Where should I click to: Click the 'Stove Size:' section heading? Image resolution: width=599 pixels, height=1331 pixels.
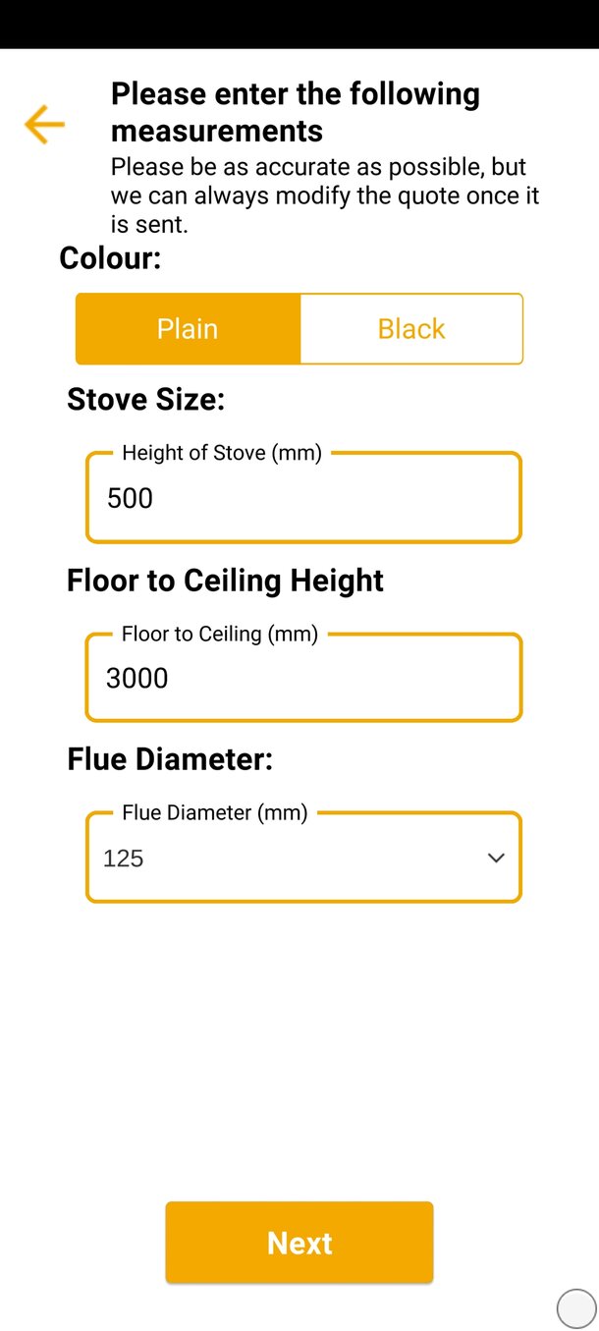[146, 400]
